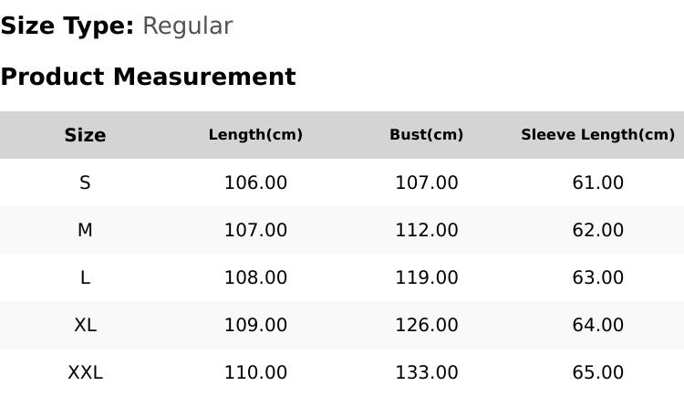Image resolution: width=684 pixels, height=396 pixels.
Task: Click the Bust(cm) column header
Action: point(426,134)
